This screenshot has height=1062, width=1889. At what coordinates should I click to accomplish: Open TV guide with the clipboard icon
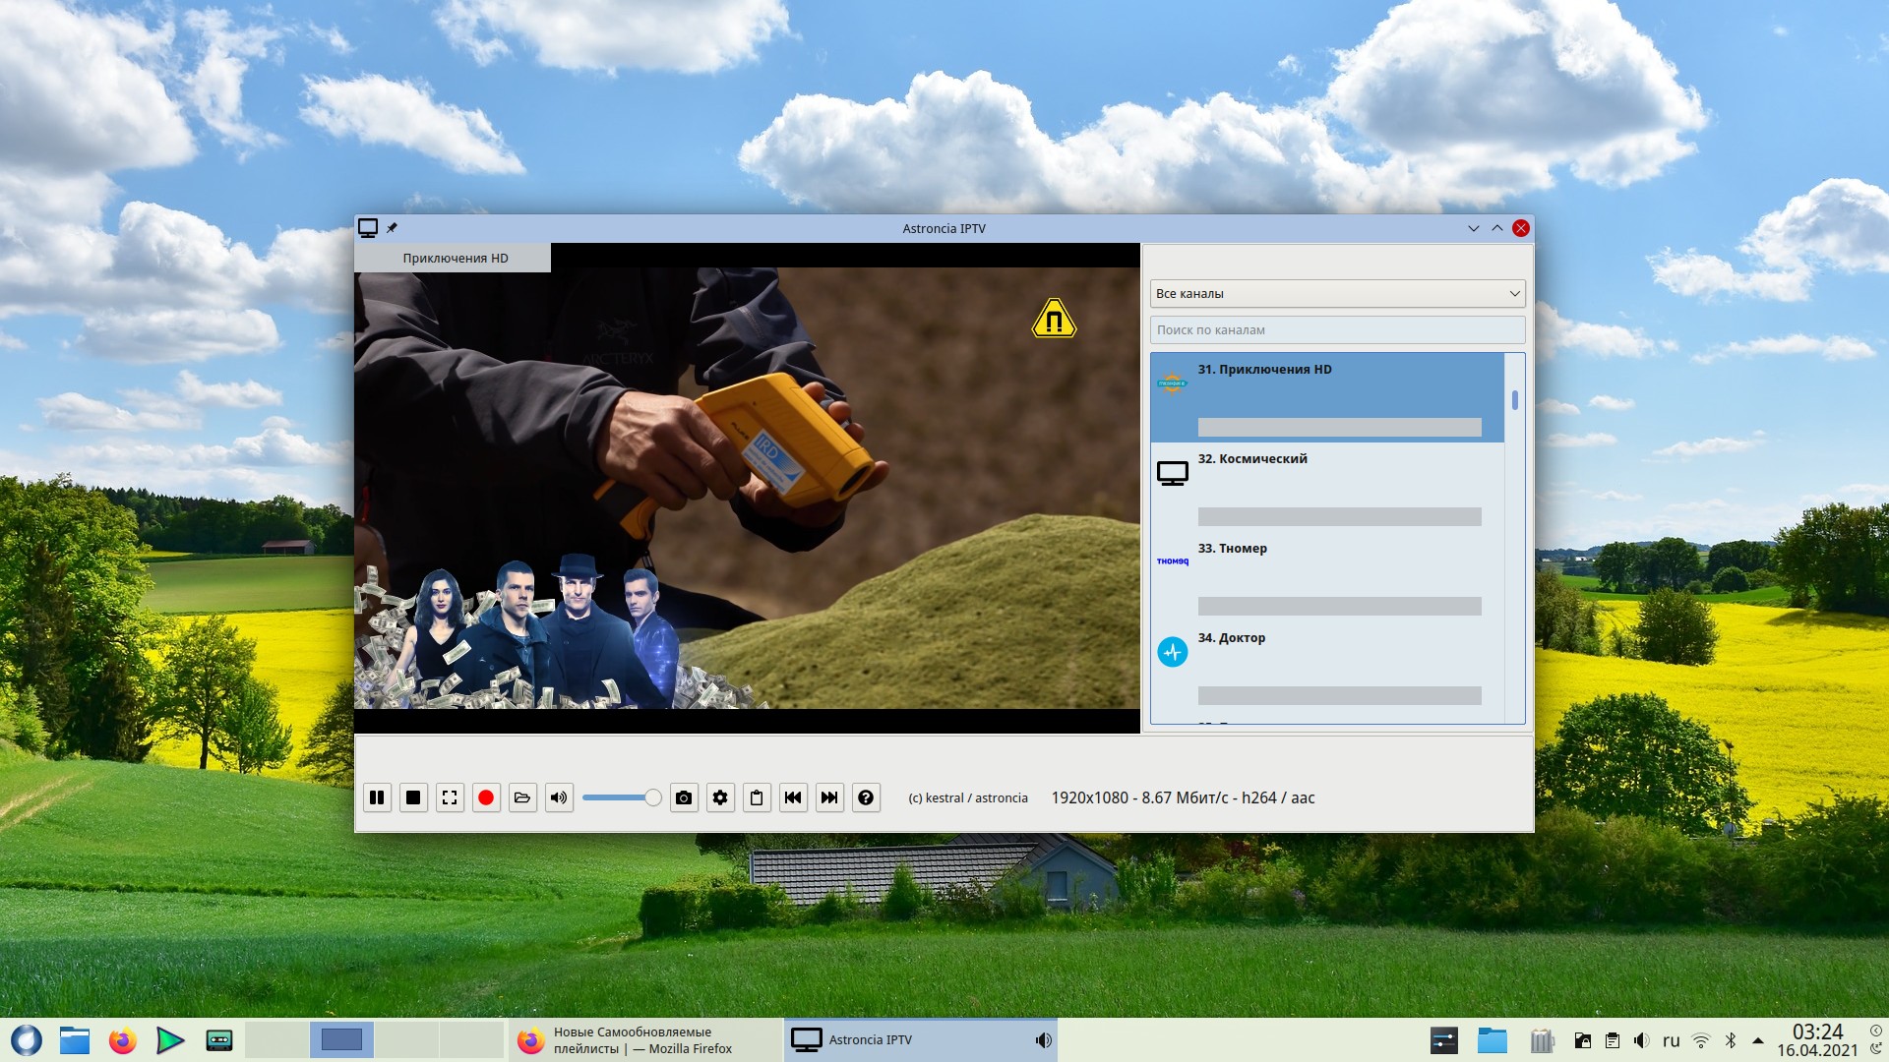click(757, 797)
